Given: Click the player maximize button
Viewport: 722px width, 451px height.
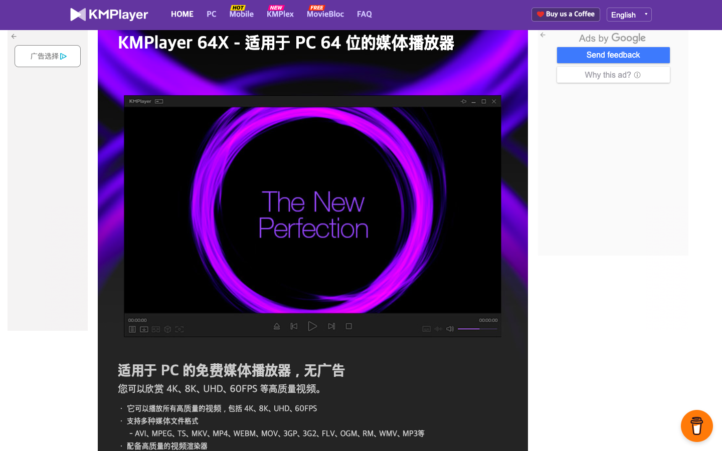Looking at the screenshot, I should (x=484, y=101).
